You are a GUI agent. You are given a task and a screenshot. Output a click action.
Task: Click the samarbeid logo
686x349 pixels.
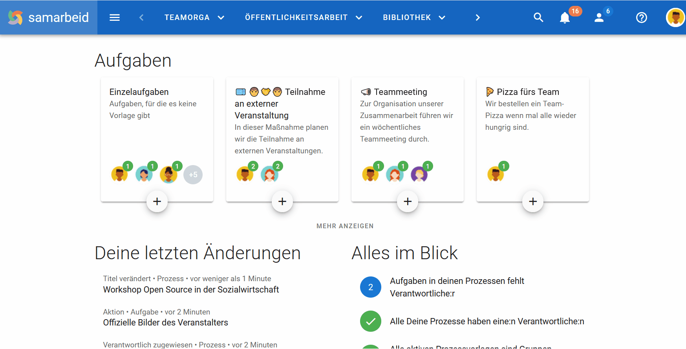[x=49, y=18]
